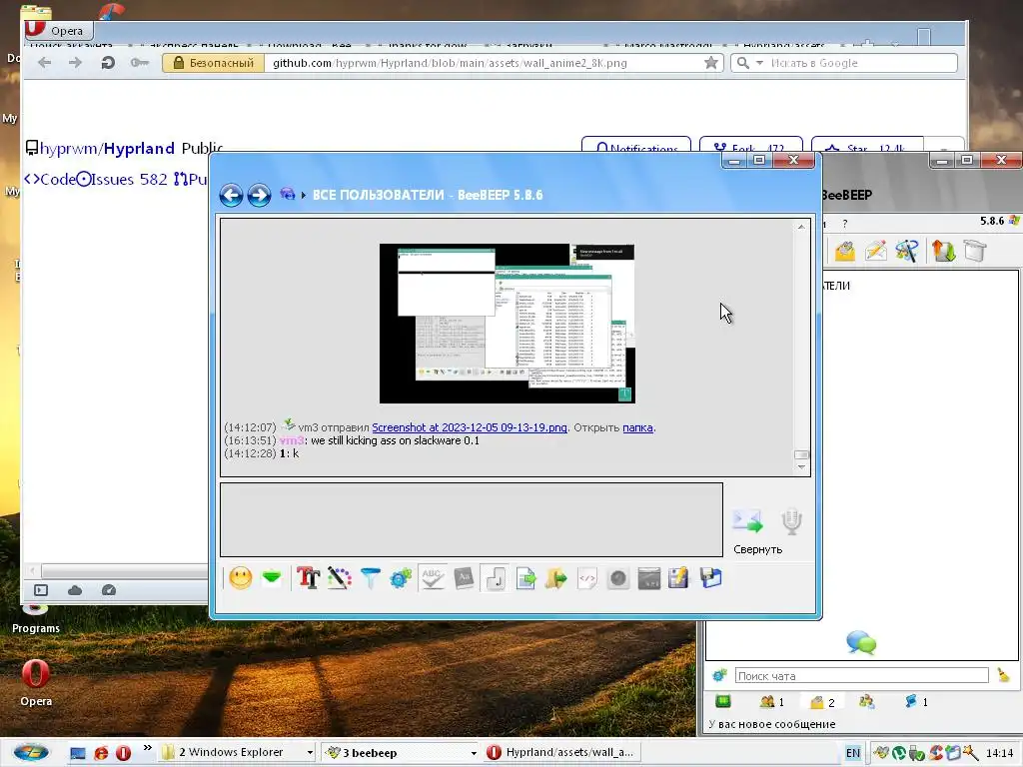
Task: Click the Искать в Google search field
Action: coord(861,63)
